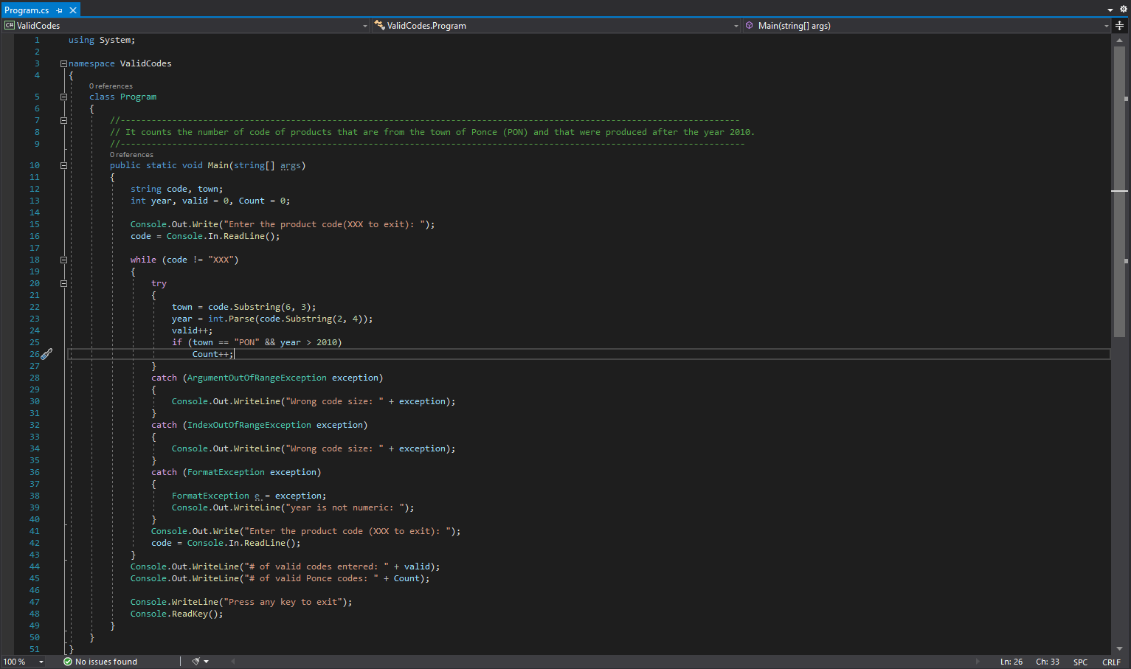The height and width of the screenshot is (669, 1131).
Task: Click the 0 references link above Main
Action: (x=131, y=154)
